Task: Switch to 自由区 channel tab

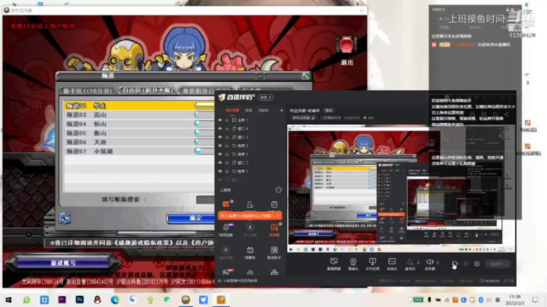Action: coord(147,91)
